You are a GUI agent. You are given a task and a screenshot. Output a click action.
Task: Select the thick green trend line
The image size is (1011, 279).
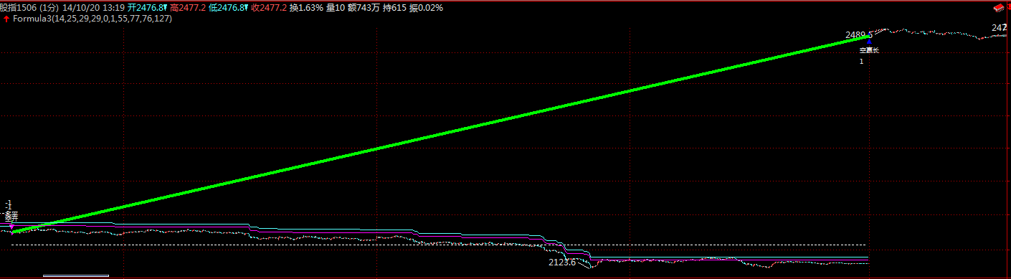tap(441, 133)
